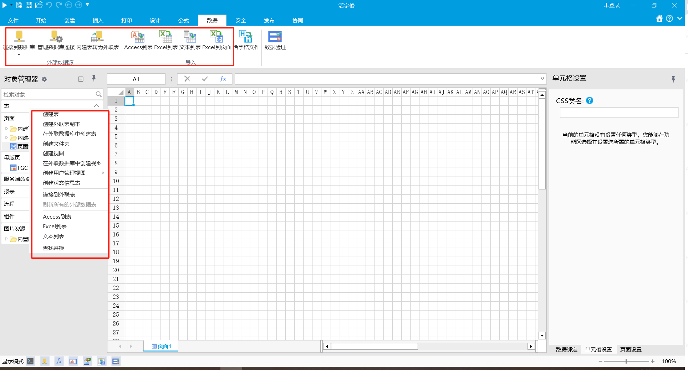Click the Open folder icon
This screenshot has width=688, height=370.
click(x=39, y=5)
